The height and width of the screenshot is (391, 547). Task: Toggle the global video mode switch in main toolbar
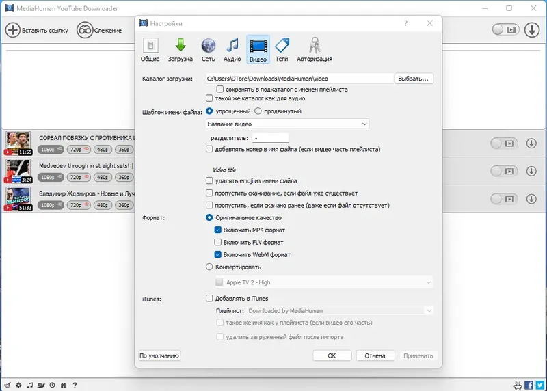505,29
